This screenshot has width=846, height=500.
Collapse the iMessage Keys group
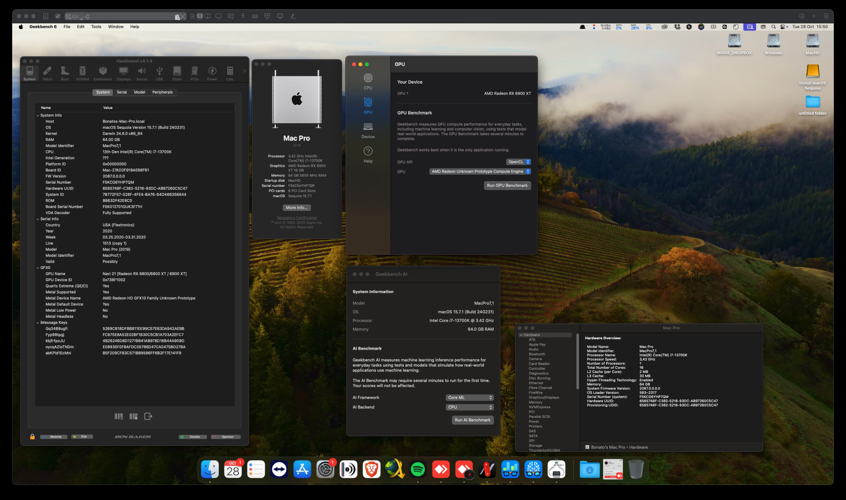coord(38,323)
